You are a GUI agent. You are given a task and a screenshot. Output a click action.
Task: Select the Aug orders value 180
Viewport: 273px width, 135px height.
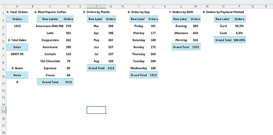click(x=111, y=61)
